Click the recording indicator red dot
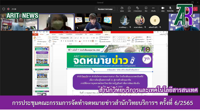Image resolution: width=200 pixels, height=111 pixels. [x=8, y=9]
